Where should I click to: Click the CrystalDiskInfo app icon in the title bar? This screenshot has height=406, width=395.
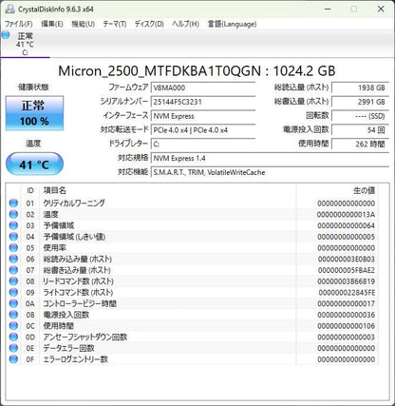coord(9,9)
